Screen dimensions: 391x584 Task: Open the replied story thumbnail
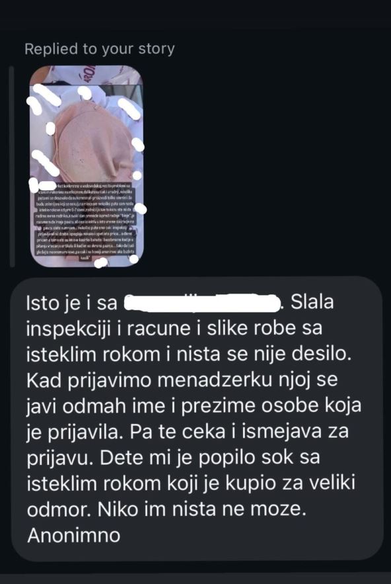(x=87, y=166)
